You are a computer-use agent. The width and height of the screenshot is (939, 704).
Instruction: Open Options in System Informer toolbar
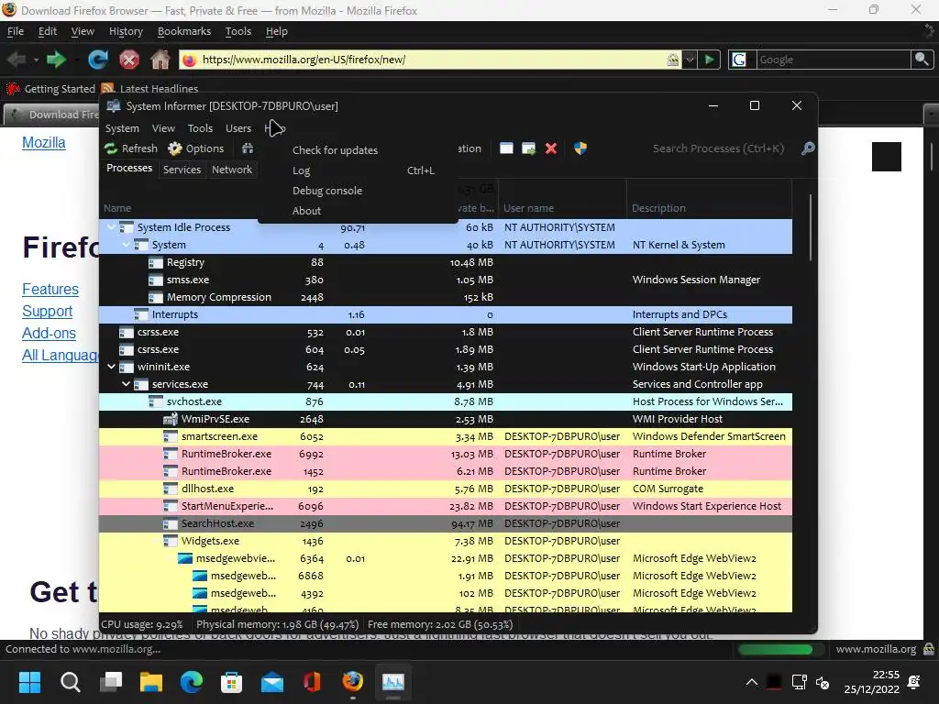coord(196,148)
